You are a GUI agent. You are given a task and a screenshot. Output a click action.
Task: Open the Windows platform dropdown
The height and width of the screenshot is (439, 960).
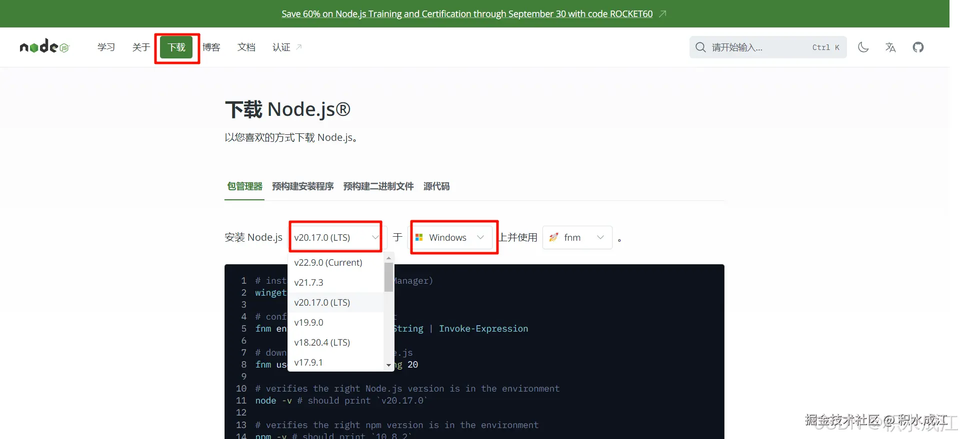(x=450, y=237)
